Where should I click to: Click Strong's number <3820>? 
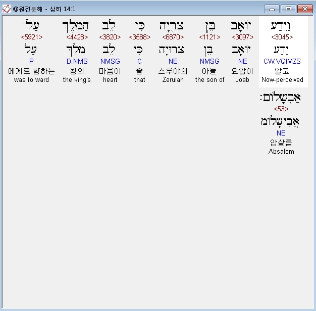pos(110,37)
